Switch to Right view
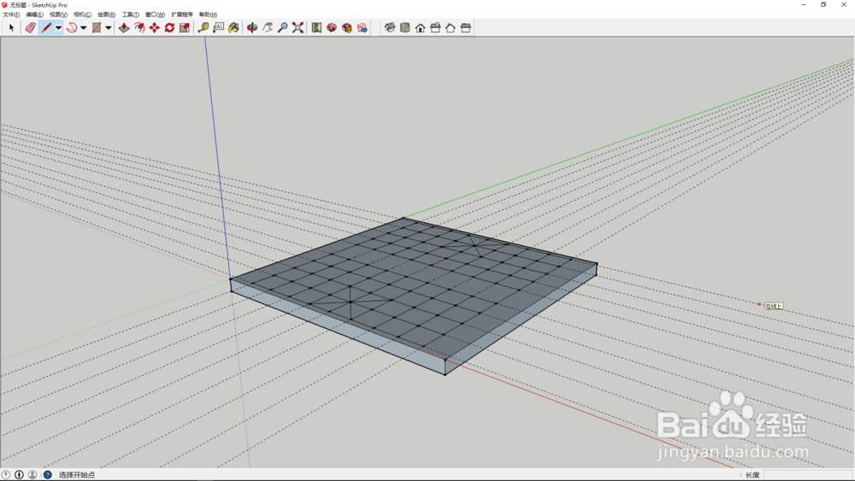The height and width of the screenshot is (481, 855). (x=435, y=28)
